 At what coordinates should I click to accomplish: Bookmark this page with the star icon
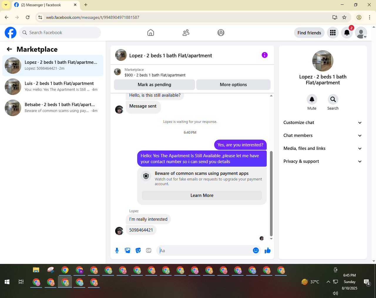coord(344,17)
